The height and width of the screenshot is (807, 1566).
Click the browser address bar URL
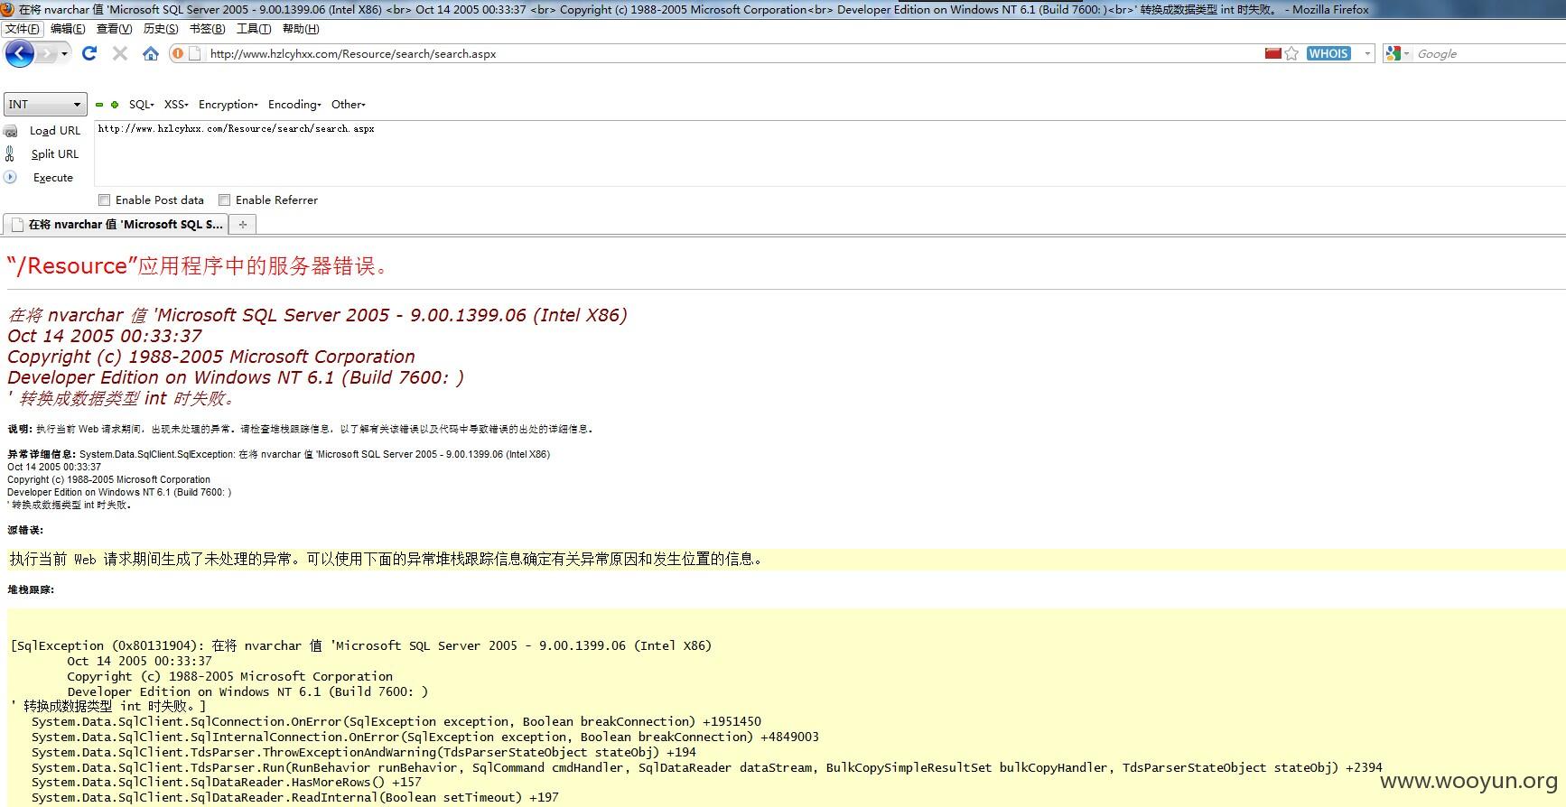pyautogui.click(x=353, y=53)
